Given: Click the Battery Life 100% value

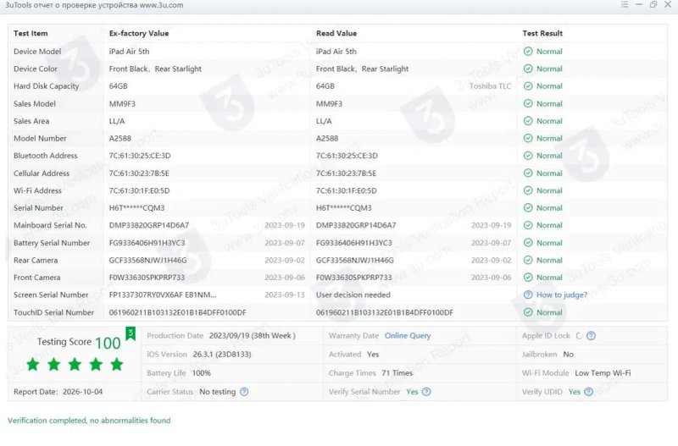Looking at the screenshot, I should (x=202, y=373).
